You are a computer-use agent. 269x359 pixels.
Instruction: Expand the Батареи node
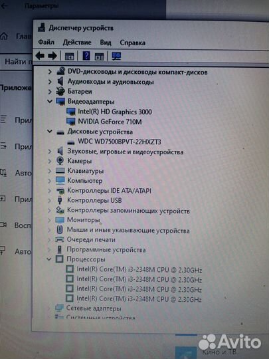[50, 91]
